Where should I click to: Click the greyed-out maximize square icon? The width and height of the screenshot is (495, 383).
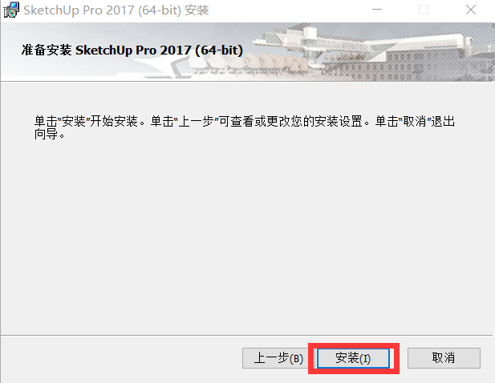tap(424, 10)
